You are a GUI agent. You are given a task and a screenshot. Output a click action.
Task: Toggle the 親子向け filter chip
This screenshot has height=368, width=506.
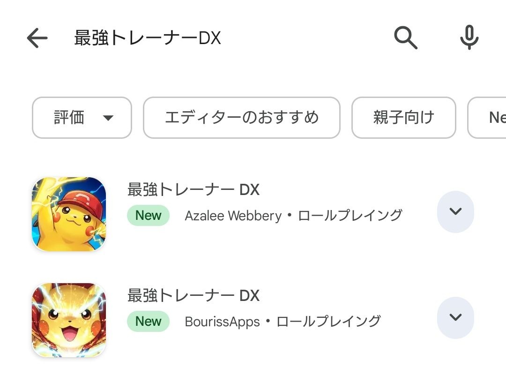(403, 118)
